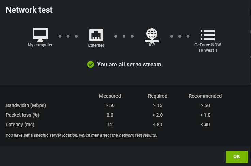This screenshot has width=251, height=166.
Task: Click the My computer monitor icon
Action: [x=40, y=35]
